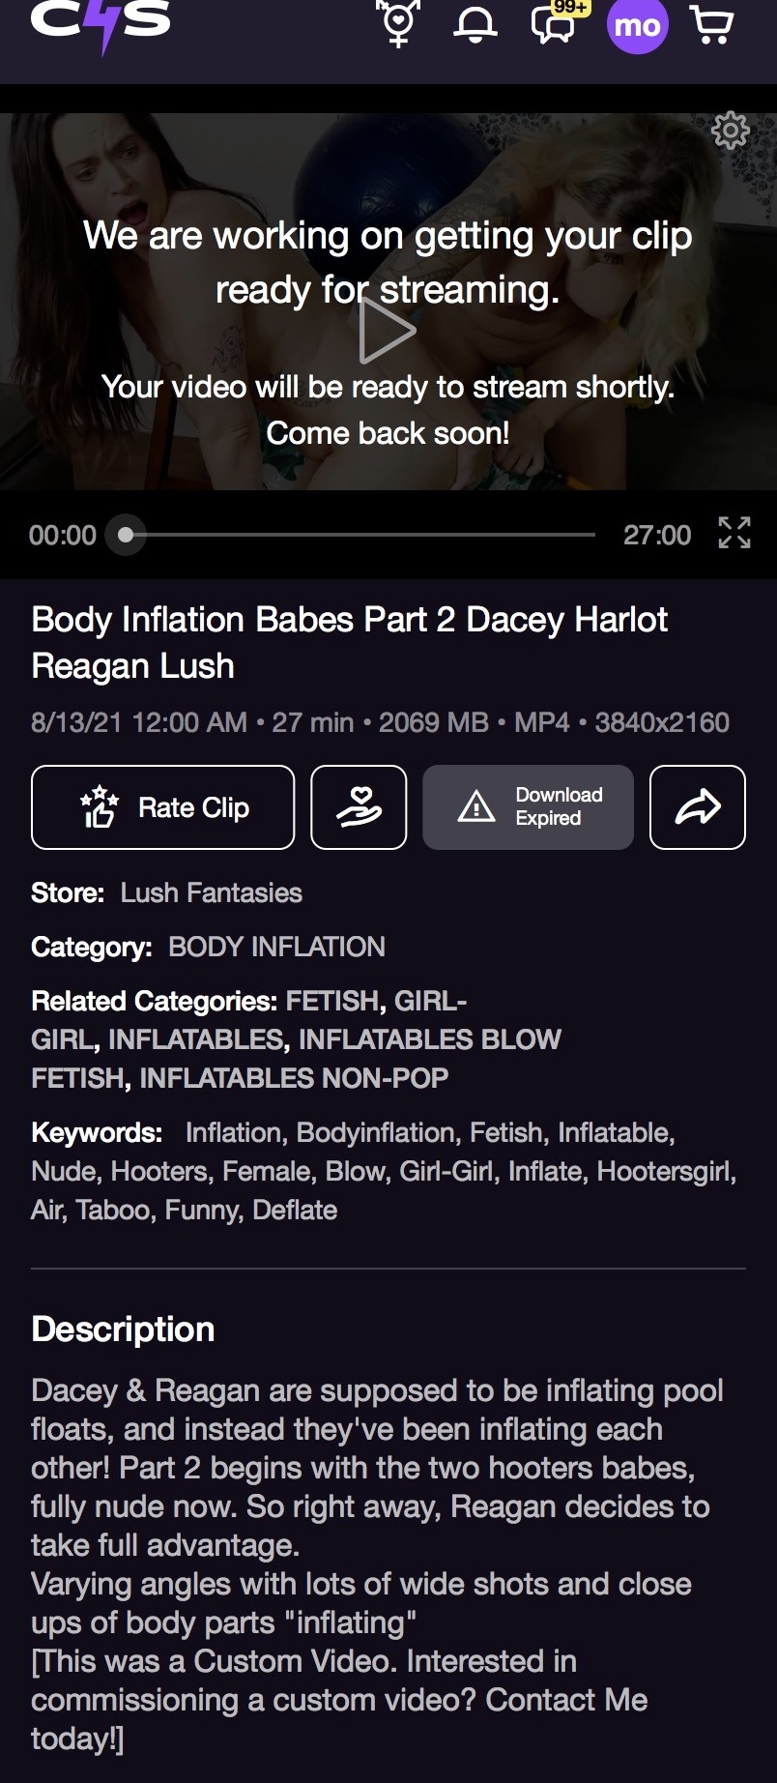Open the shopping cart
777x1783 pixels.
pyautogui.click(x=712, y=25)
